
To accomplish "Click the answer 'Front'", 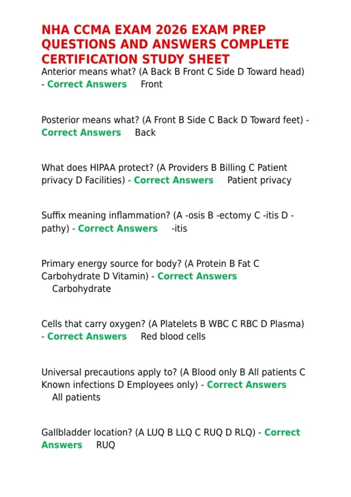I will pyautogui.click(x=152, y=84).
